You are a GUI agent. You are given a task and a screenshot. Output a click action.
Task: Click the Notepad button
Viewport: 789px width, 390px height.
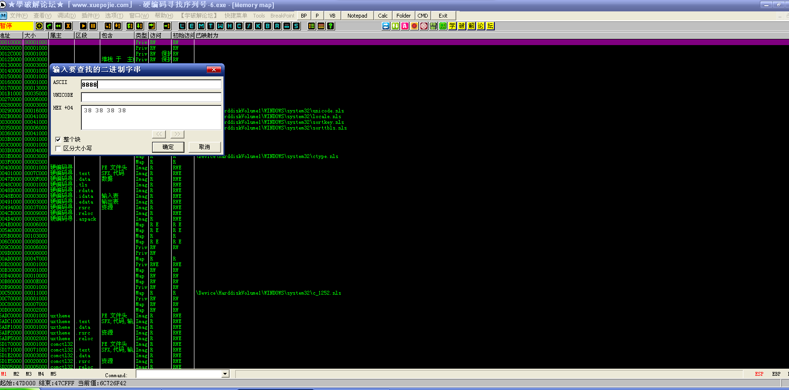pyautogui.click(x=357, y=16)
